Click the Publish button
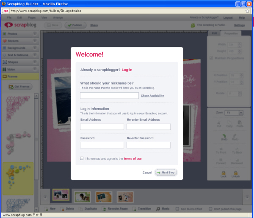Image resolution: width=254 pixels, height=218 pixels. 75,25
